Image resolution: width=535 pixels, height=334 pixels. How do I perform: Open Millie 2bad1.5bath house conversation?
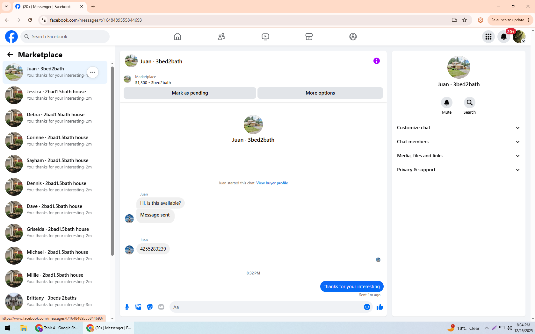click(x=55, y=278)
